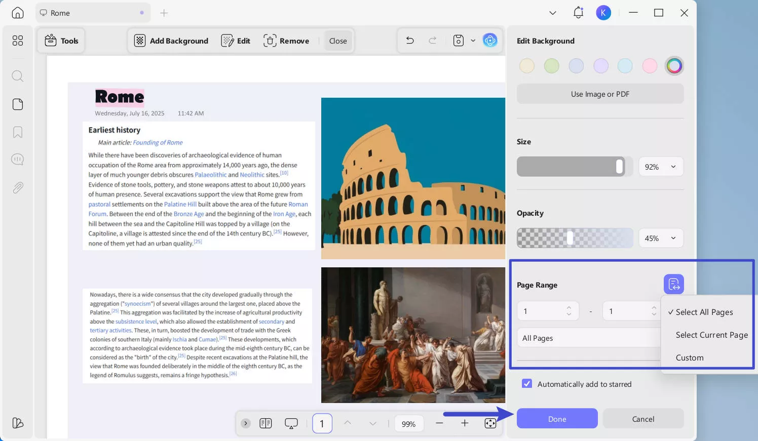Open the Tools menu

[61, 41]
